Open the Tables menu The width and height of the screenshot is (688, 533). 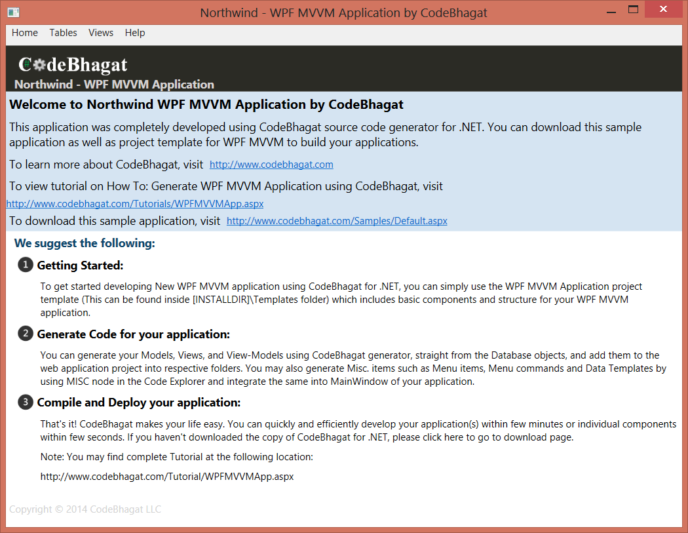click(x=63, y=33)
